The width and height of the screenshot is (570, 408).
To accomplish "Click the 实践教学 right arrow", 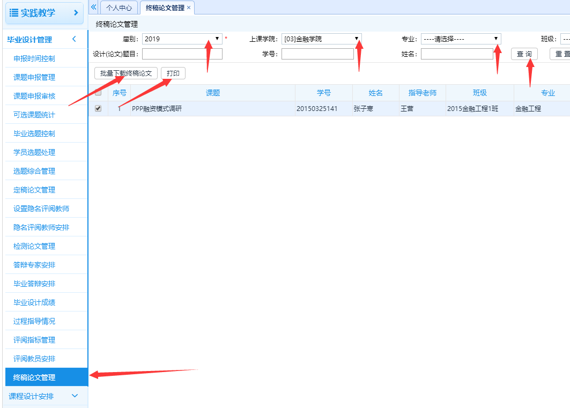I will pos(76,12).
